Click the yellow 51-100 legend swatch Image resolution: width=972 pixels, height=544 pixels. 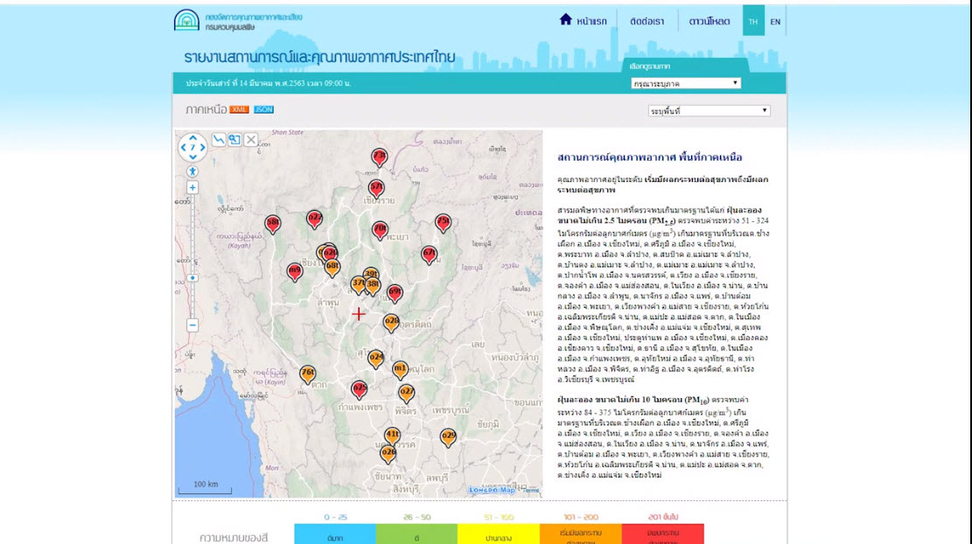point(499,534)
